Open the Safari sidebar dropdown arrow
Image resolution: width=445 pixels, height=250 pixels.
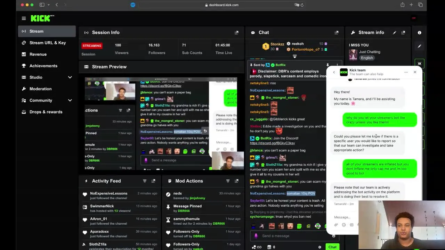click(x=48, y=5)
